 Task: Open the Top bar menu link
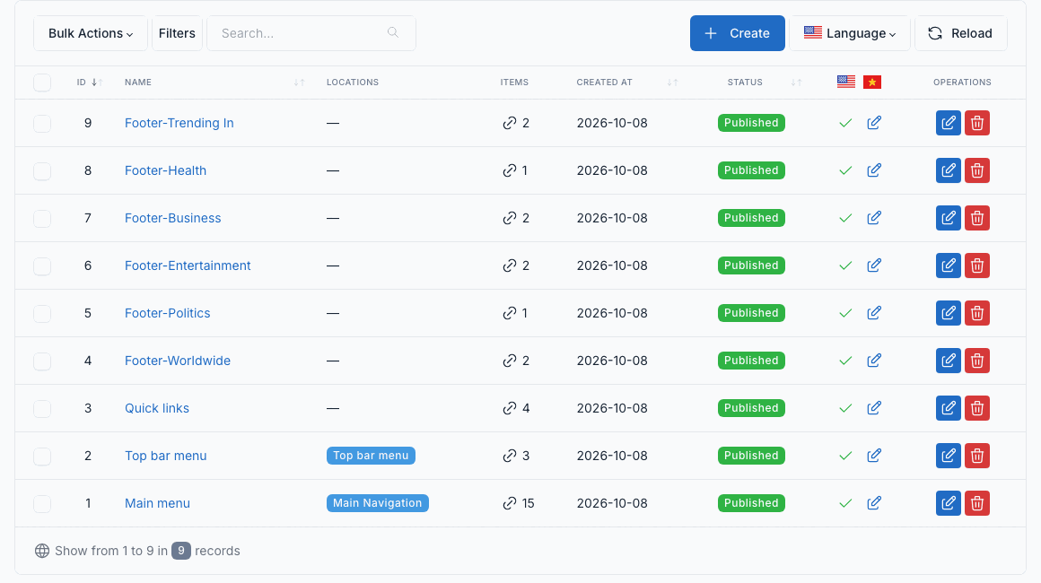pyautogui.click(x=166, y=456)
